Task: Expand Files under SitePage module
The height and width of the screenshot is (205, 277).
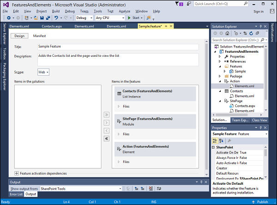Action: [x=119, y=134]
